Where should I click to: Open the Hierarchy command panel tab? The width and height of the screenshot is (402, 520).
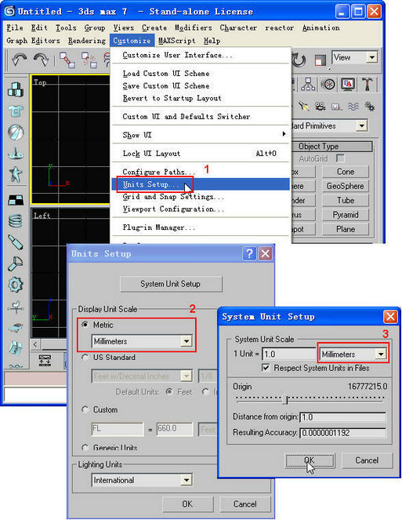pos(308,85)
